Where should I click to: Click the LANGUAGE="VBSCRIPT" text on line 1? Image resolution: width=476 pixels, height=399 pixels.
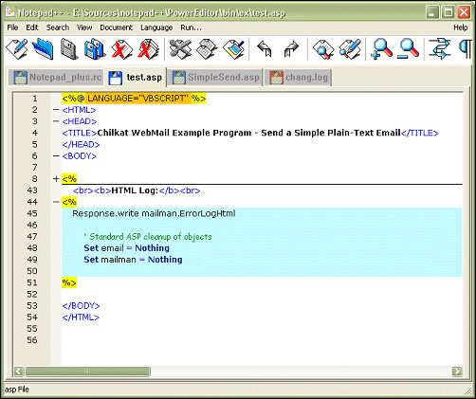coord(138,99)
